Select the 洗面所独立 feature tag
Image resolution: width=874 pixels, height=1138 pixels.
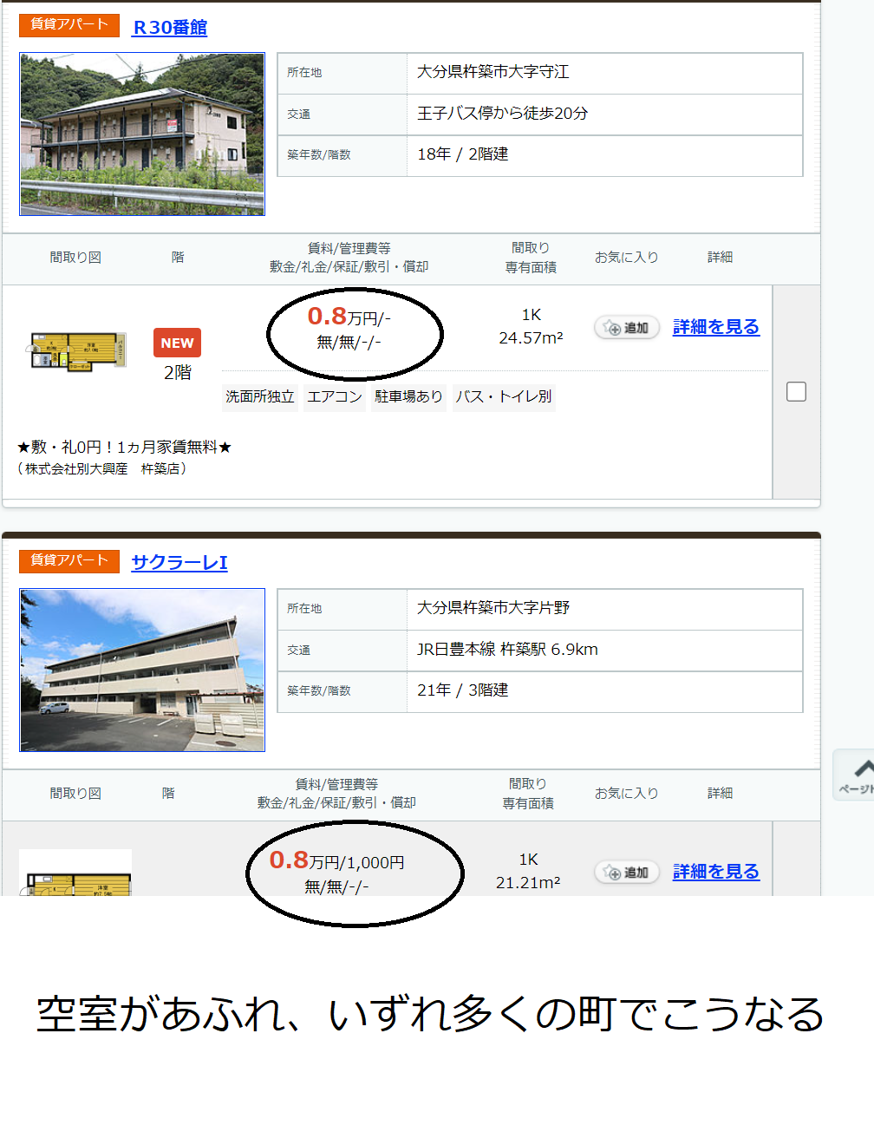coord(259,396)
